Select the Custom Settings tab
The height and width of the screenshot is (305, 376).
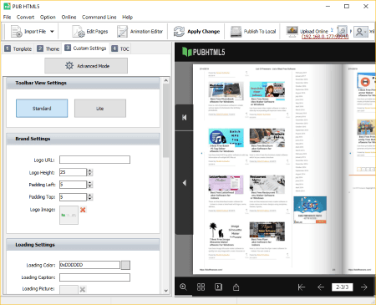tap(85, 48)
